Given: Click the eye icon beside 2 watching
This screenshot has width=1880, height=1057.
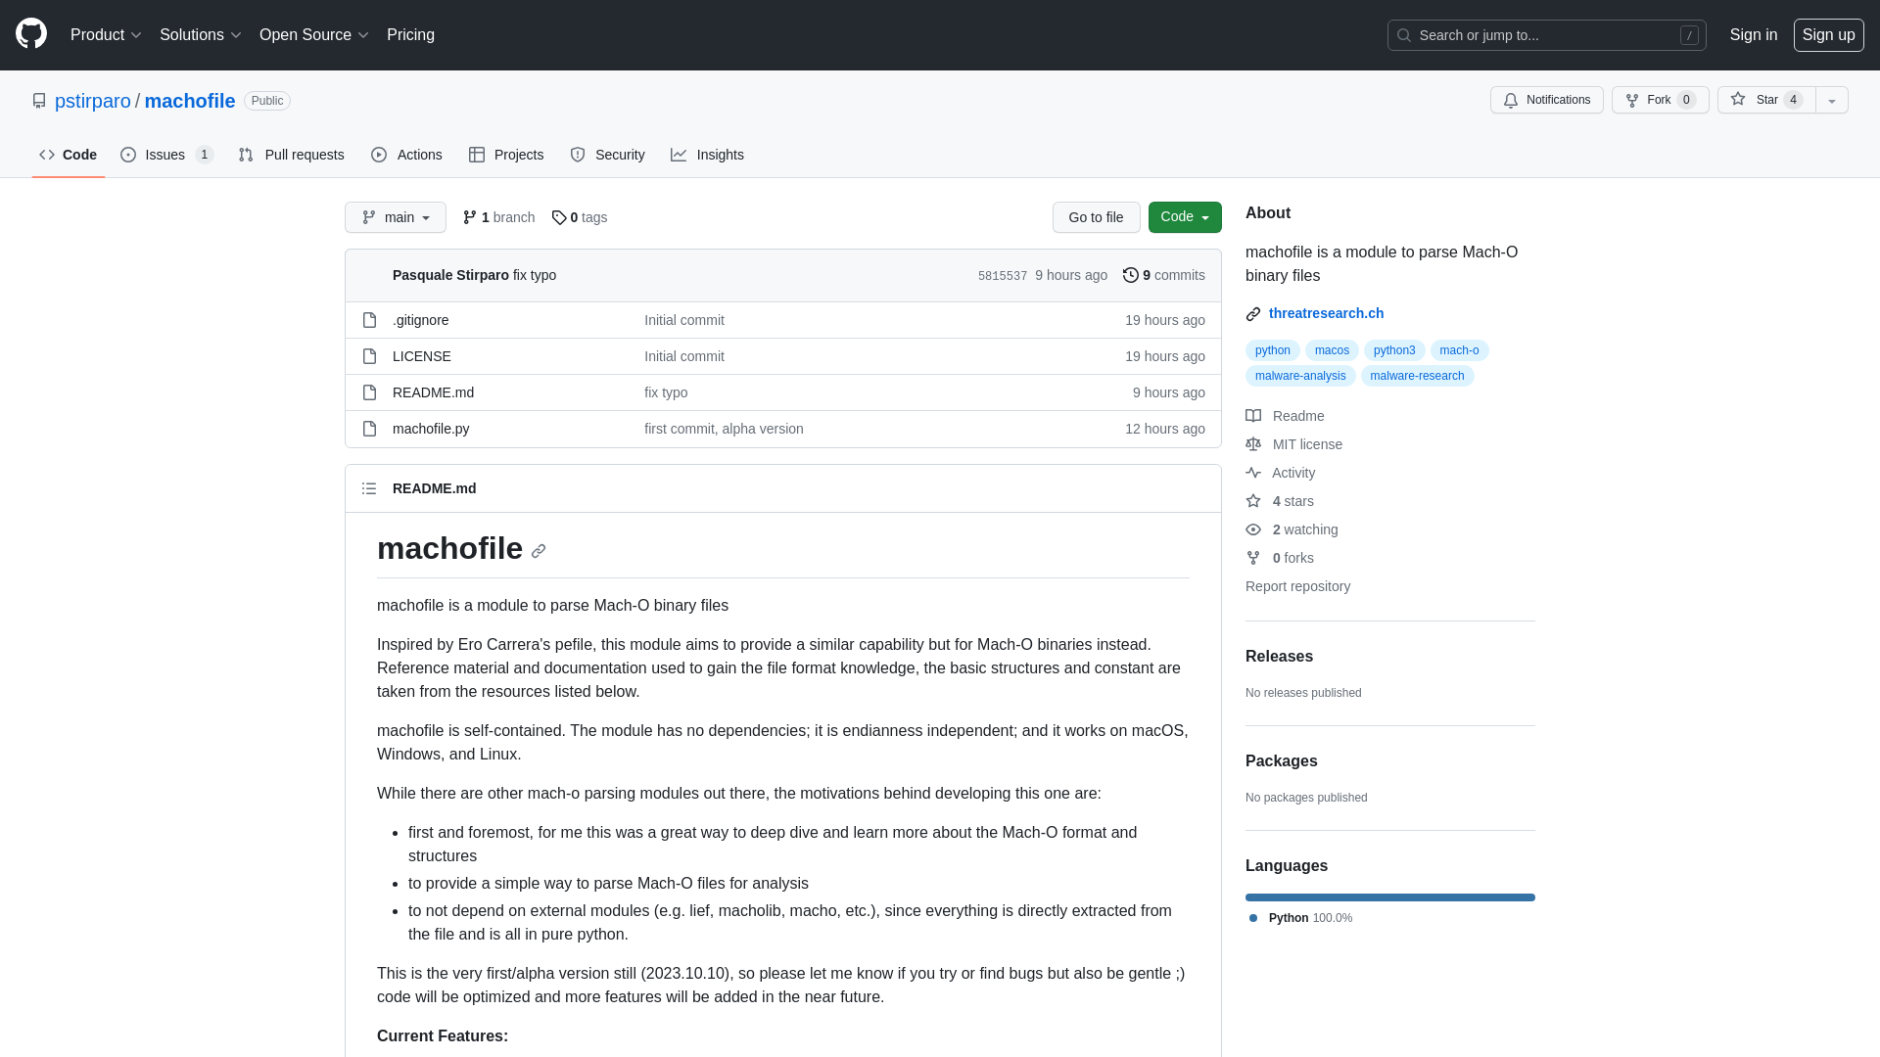Looking at the screenshot, I should [x=1253, y=529].
